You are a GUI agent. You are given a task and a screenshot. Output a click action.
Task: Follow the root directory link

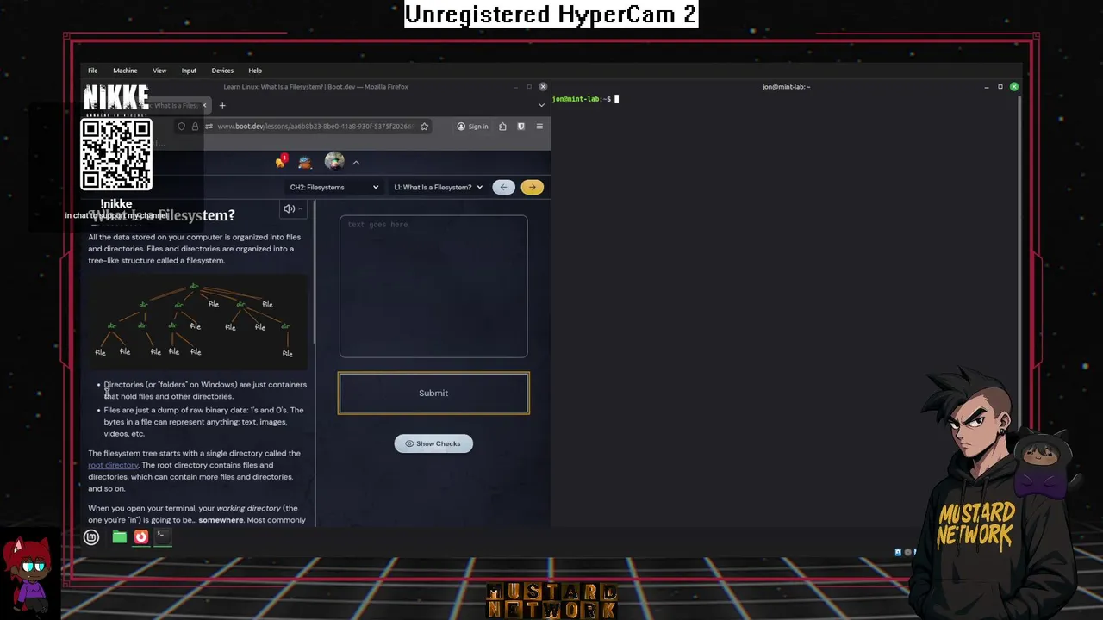tap(113, 465)
